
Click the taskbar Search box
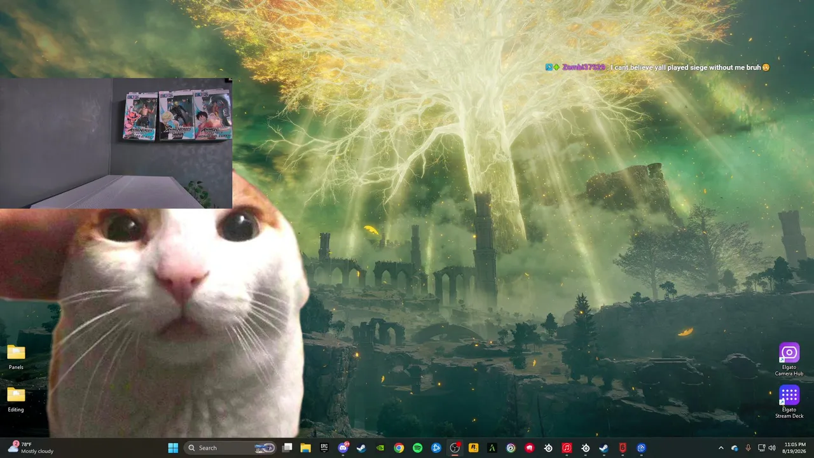pos(230,448)
